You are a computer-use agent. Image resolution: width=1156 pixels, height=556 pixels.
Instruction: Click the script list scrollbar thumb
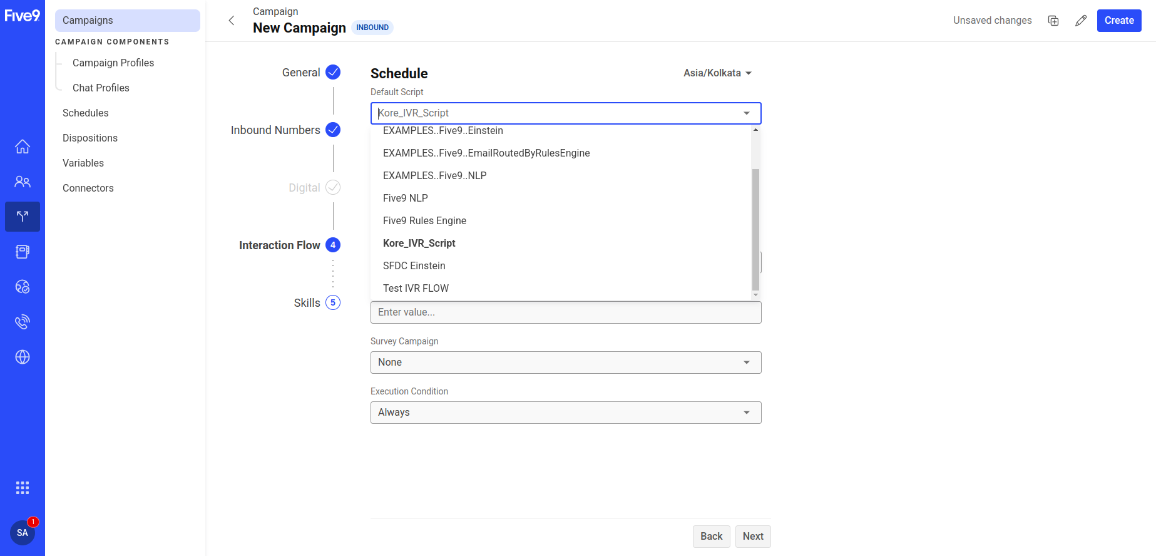[x=755, y=229]
